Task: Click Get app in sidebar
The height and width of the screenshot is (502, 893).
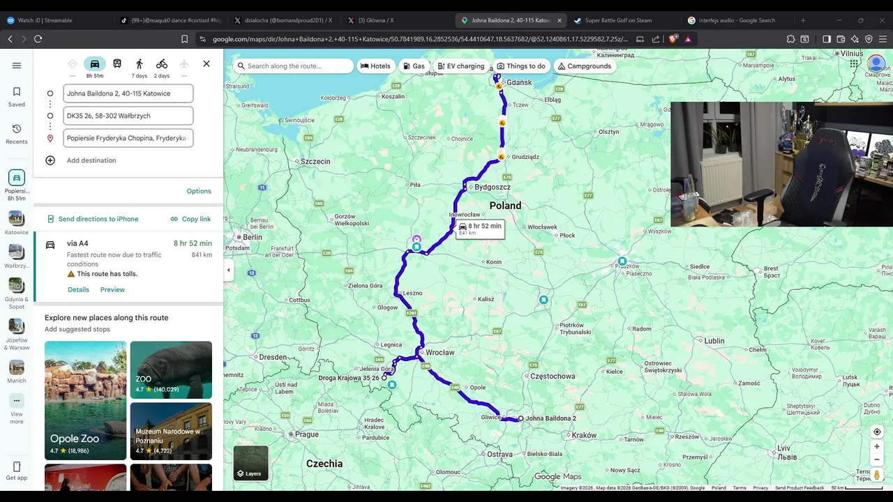Action: coord(17,471)
